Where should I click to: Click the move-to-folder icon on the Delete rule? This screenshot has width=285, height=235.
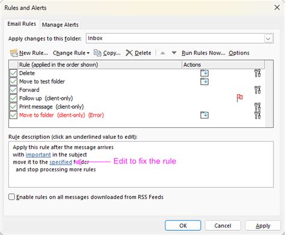tap(204, 73)
